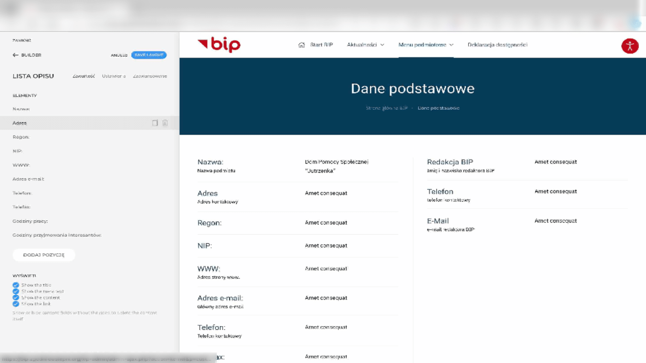Open the accessibility options round red button
The image size is (646, 363).
point(630,46)
